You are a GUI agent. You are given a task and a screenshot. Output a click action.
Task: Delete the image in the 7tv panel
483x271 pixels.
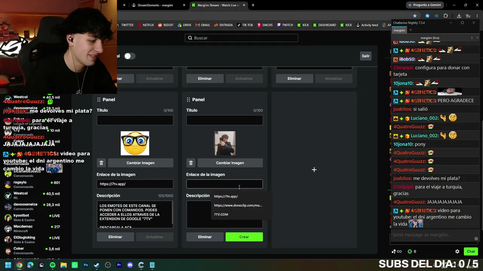pyautogui.click(x=101, y=163)
